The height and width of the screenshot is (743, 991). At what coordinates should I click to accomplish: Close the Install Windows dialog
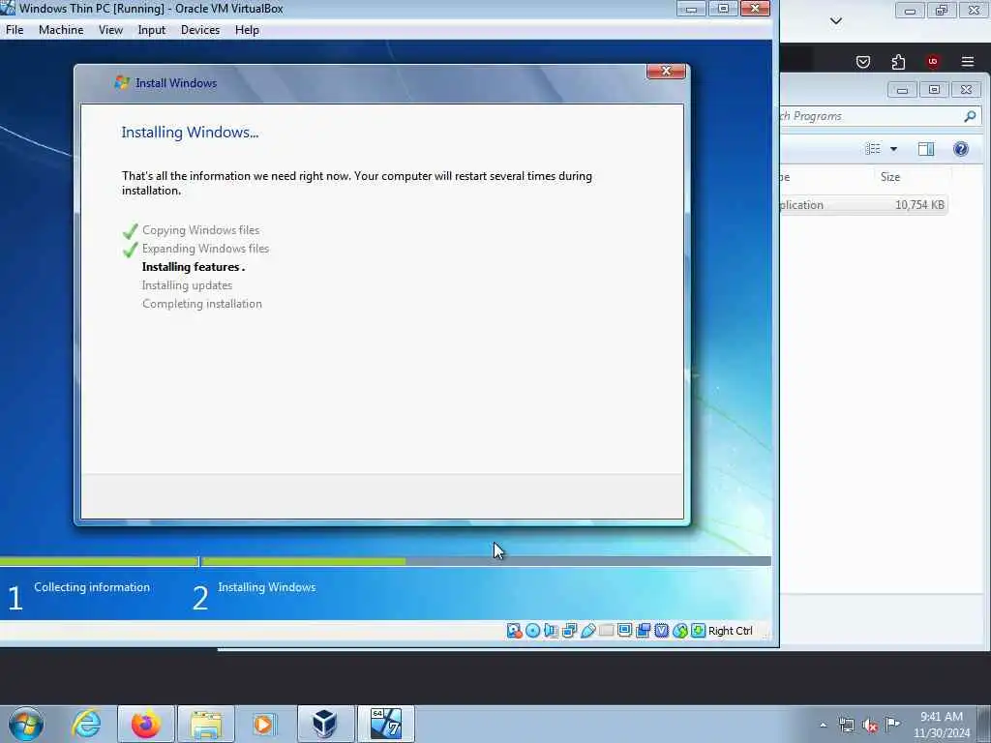tap(666, 71)
